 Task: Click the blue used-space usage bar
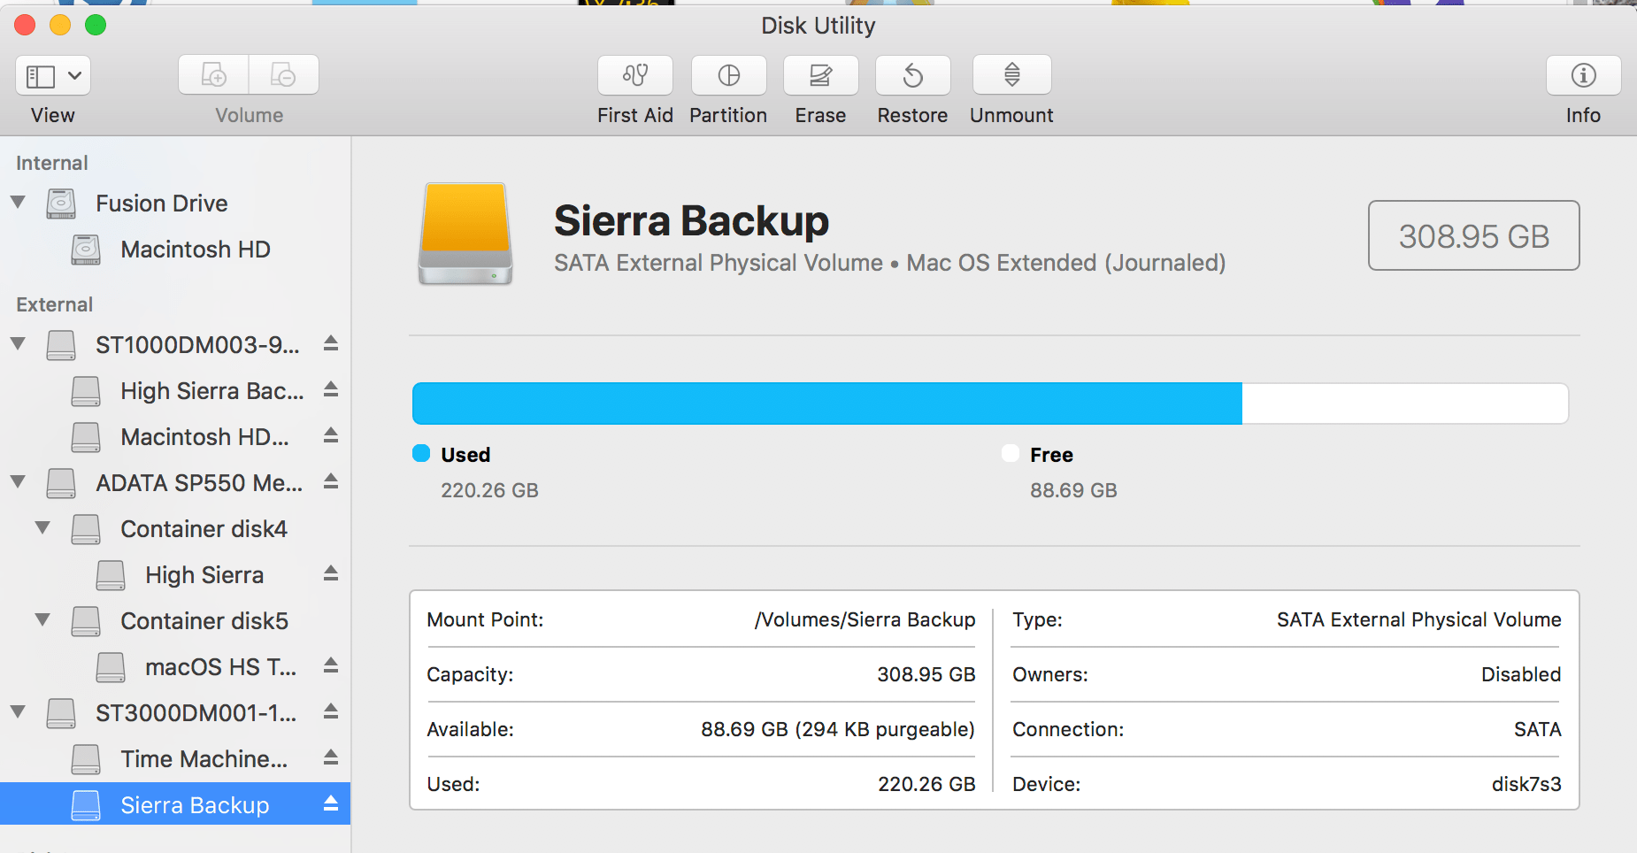[x=826, y=403]
